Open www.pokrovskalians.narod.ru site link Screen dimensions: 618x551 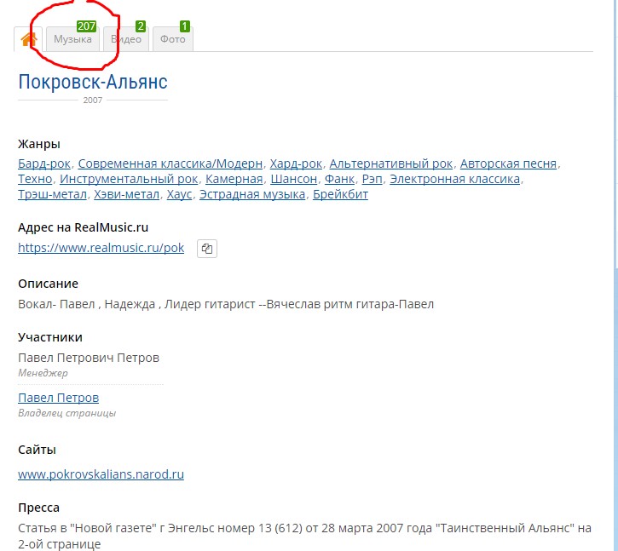[x=101, y=474]
